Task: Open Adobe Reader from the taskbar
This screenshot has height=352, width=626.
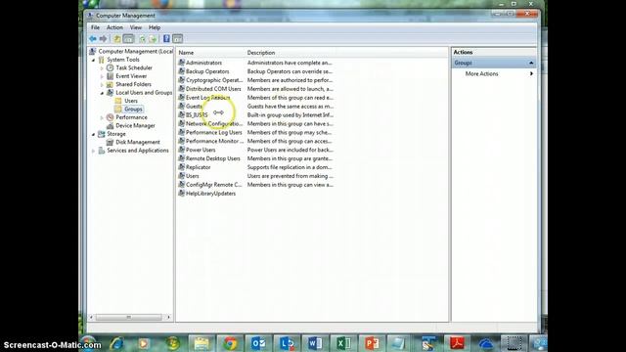Action: pos(457,343)
